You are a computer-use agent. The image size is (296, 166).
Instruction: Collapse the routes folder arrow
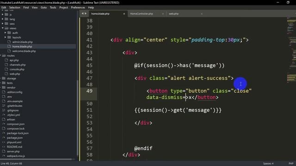coord(0,55)
